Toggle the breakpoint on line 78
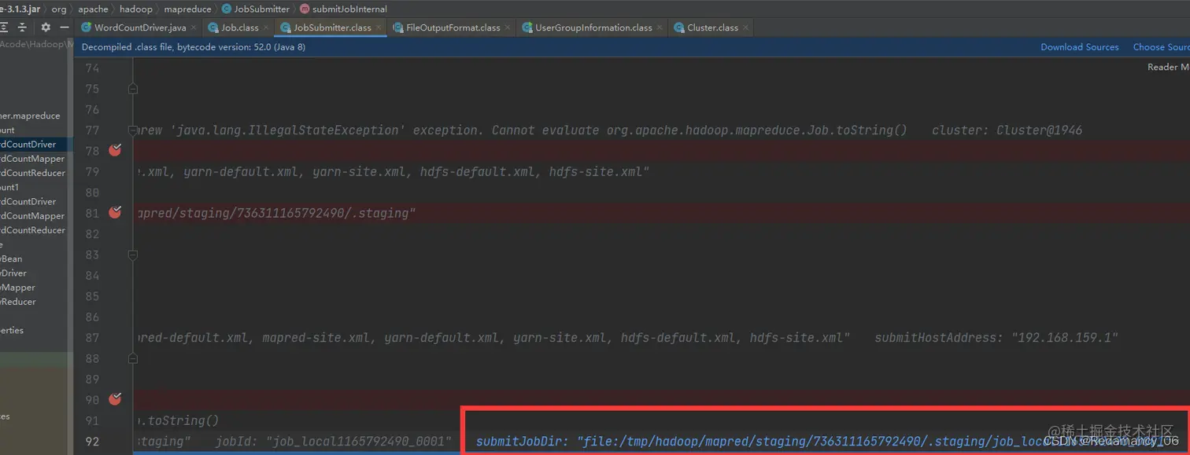The height and width of the screenshot is (455, 1190). [x=115, y=150]
